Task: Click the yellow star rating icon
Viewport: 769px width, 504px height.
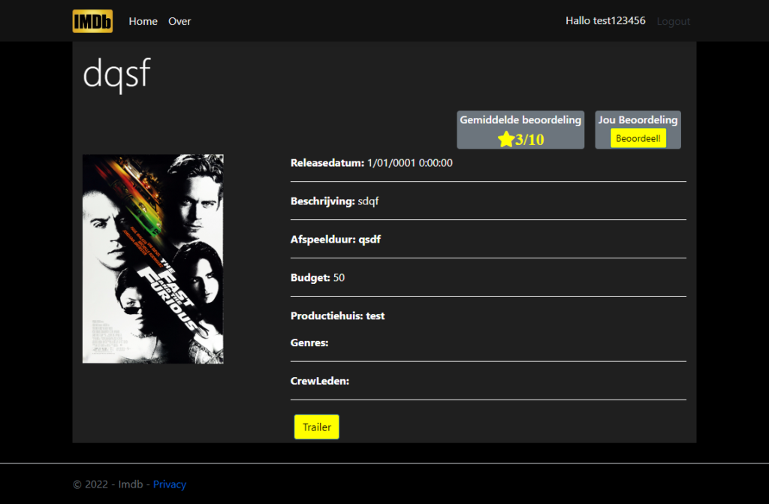Action: pos(506,140)
